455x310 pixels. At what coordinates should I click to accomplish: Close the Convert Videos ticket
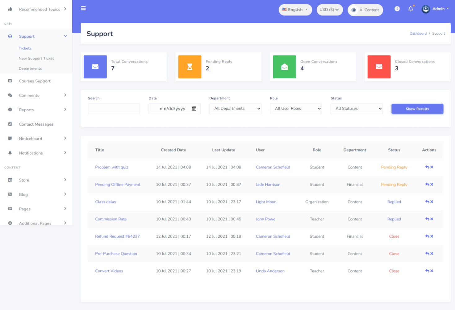pos(432,271)
